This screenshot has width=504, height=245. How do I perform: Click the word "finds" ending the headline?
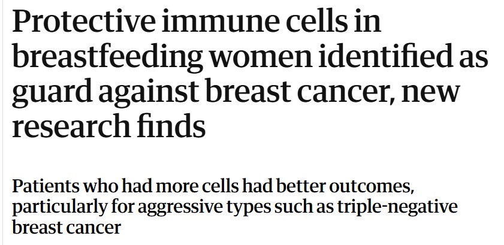click(174, 128)
